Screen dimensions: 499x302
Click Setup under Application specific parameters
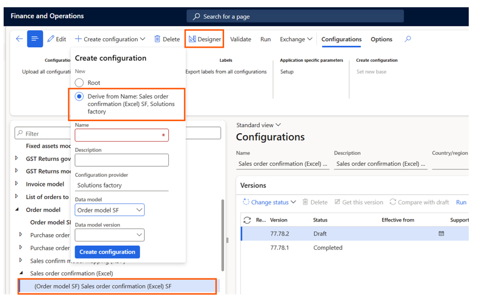pyautogui.click(x=286, y=72)
